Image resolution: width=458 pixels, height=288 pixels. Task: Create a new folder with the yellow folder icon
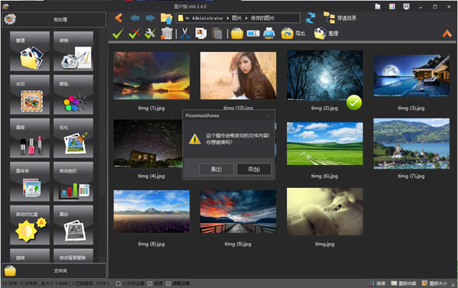[237, 34]
